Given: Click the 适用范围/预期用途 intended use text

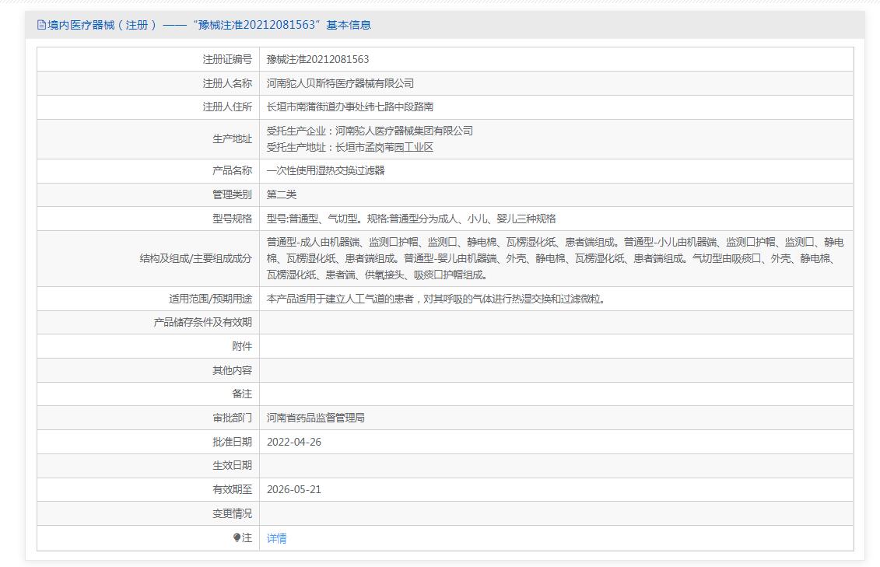Looking at the screenshot, I should [x=436, y=298].
